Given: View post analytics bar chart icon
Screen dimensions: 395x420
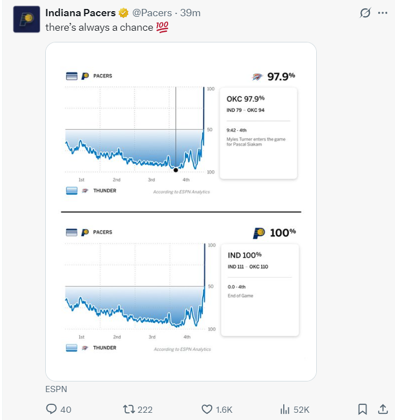Looking at the screenshot, I should 285,409.
